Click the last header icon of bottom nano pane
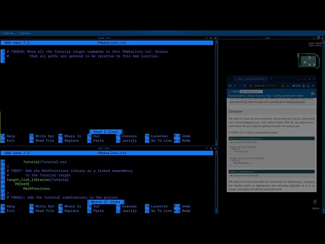The width and height of the screenshot is (325, 244). coord(215,148)
